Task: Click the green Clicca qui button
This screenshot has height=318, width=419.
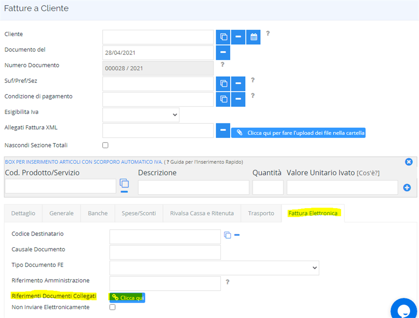Action: (127, 298)
